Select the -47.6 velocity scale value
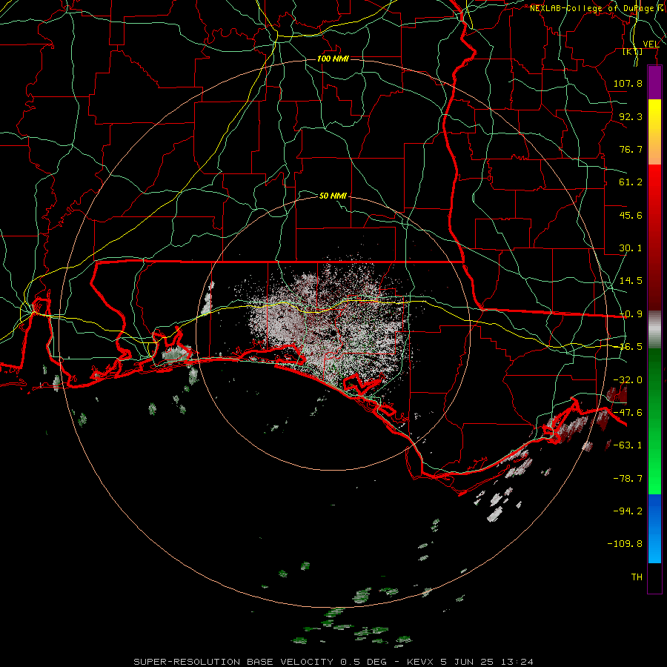The image size is (667, 667). click(x=628, y=413)
